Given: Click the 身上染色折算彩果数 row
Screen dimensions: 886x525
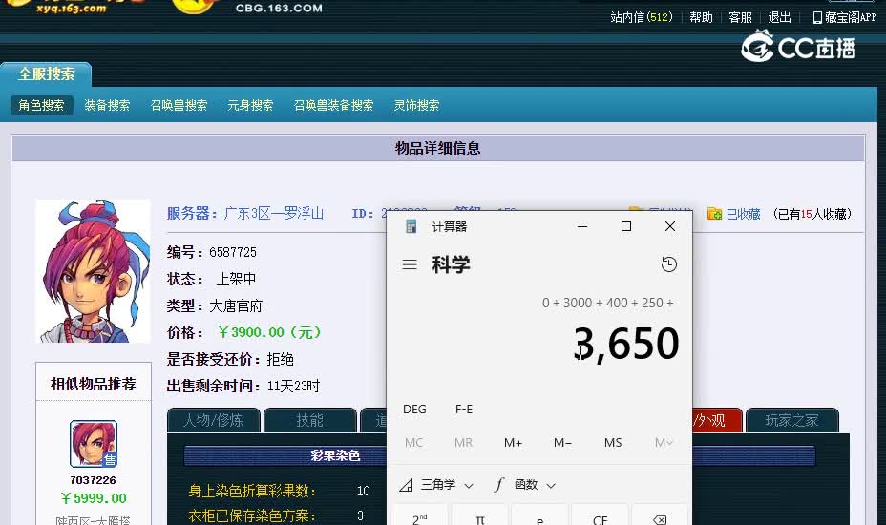Looking at the screenshot, I should [x=280, y=491].
